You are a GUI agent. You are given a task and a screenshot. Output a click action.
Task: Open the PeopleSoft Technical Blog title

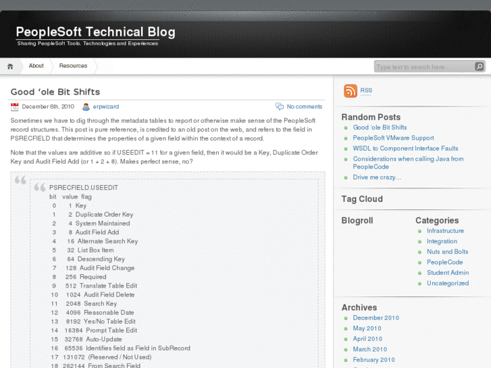pos(95,32)
